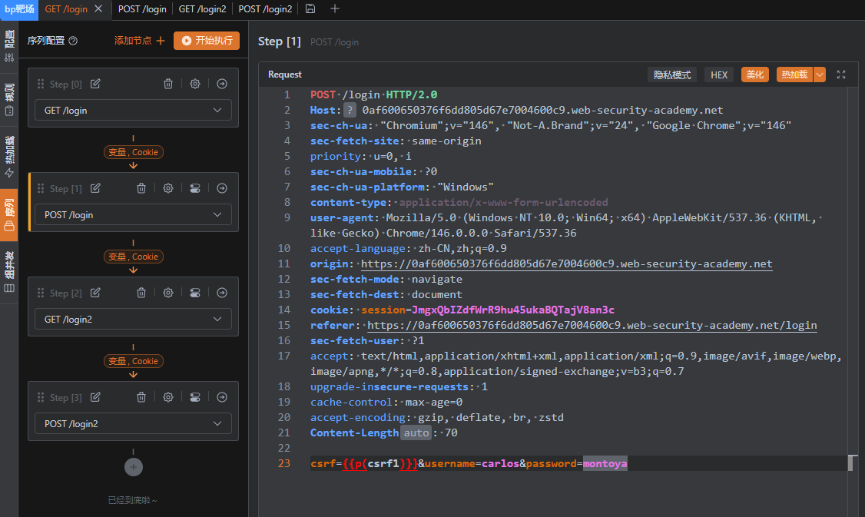Click the help icon beside 序列配置
The width and height of the screenshot is (865, 517).
(73, 41)
